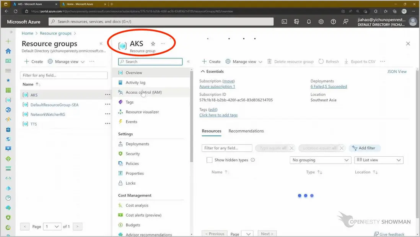The width and height of the screenshot is (420, 237).
Task: Expand the left sidebar with chevrons
Action: 11,32
